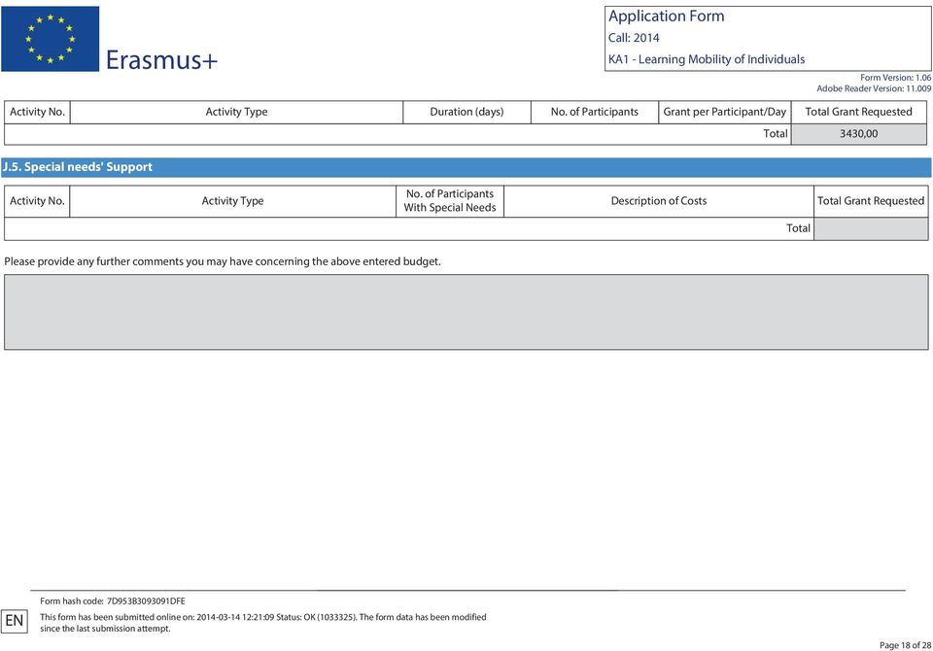Click the Duration (days) column header
933x651 pixels.
click(466, 112)
